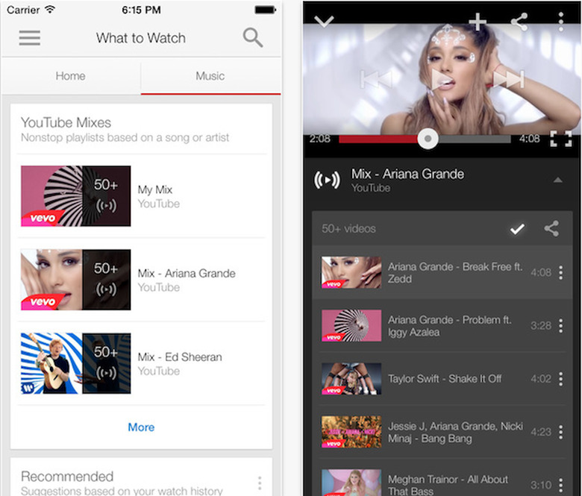Go back to the previous video
The width and height of the screenshot is (582, 496).
click(x=375, y=78)
